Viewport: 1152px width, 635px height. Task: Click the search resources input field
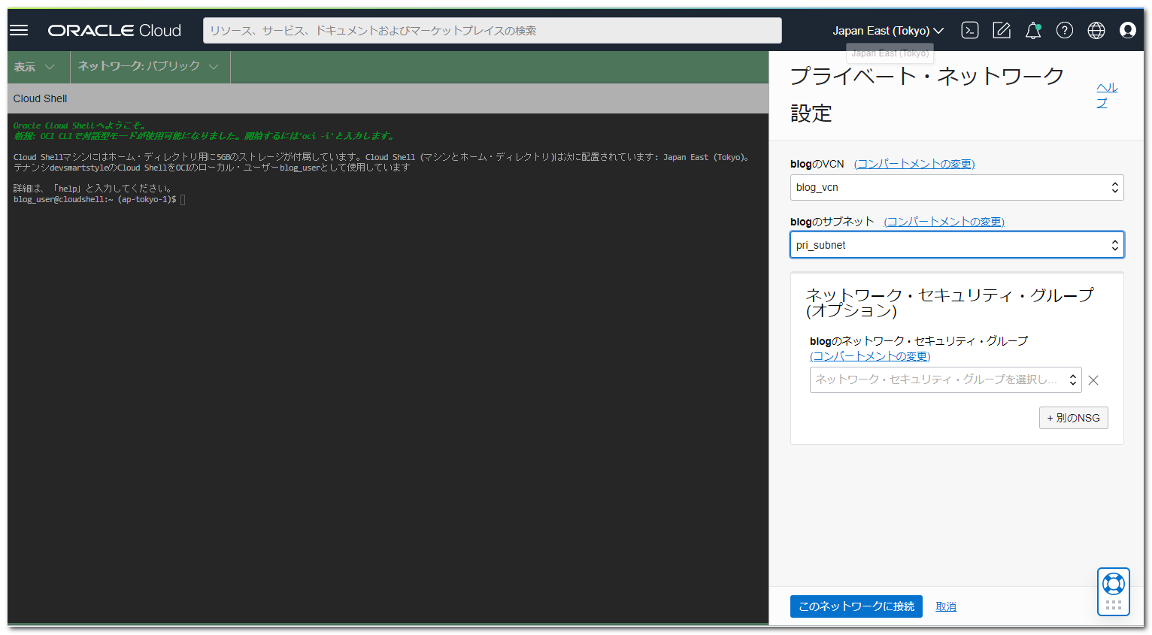[493, 31]
